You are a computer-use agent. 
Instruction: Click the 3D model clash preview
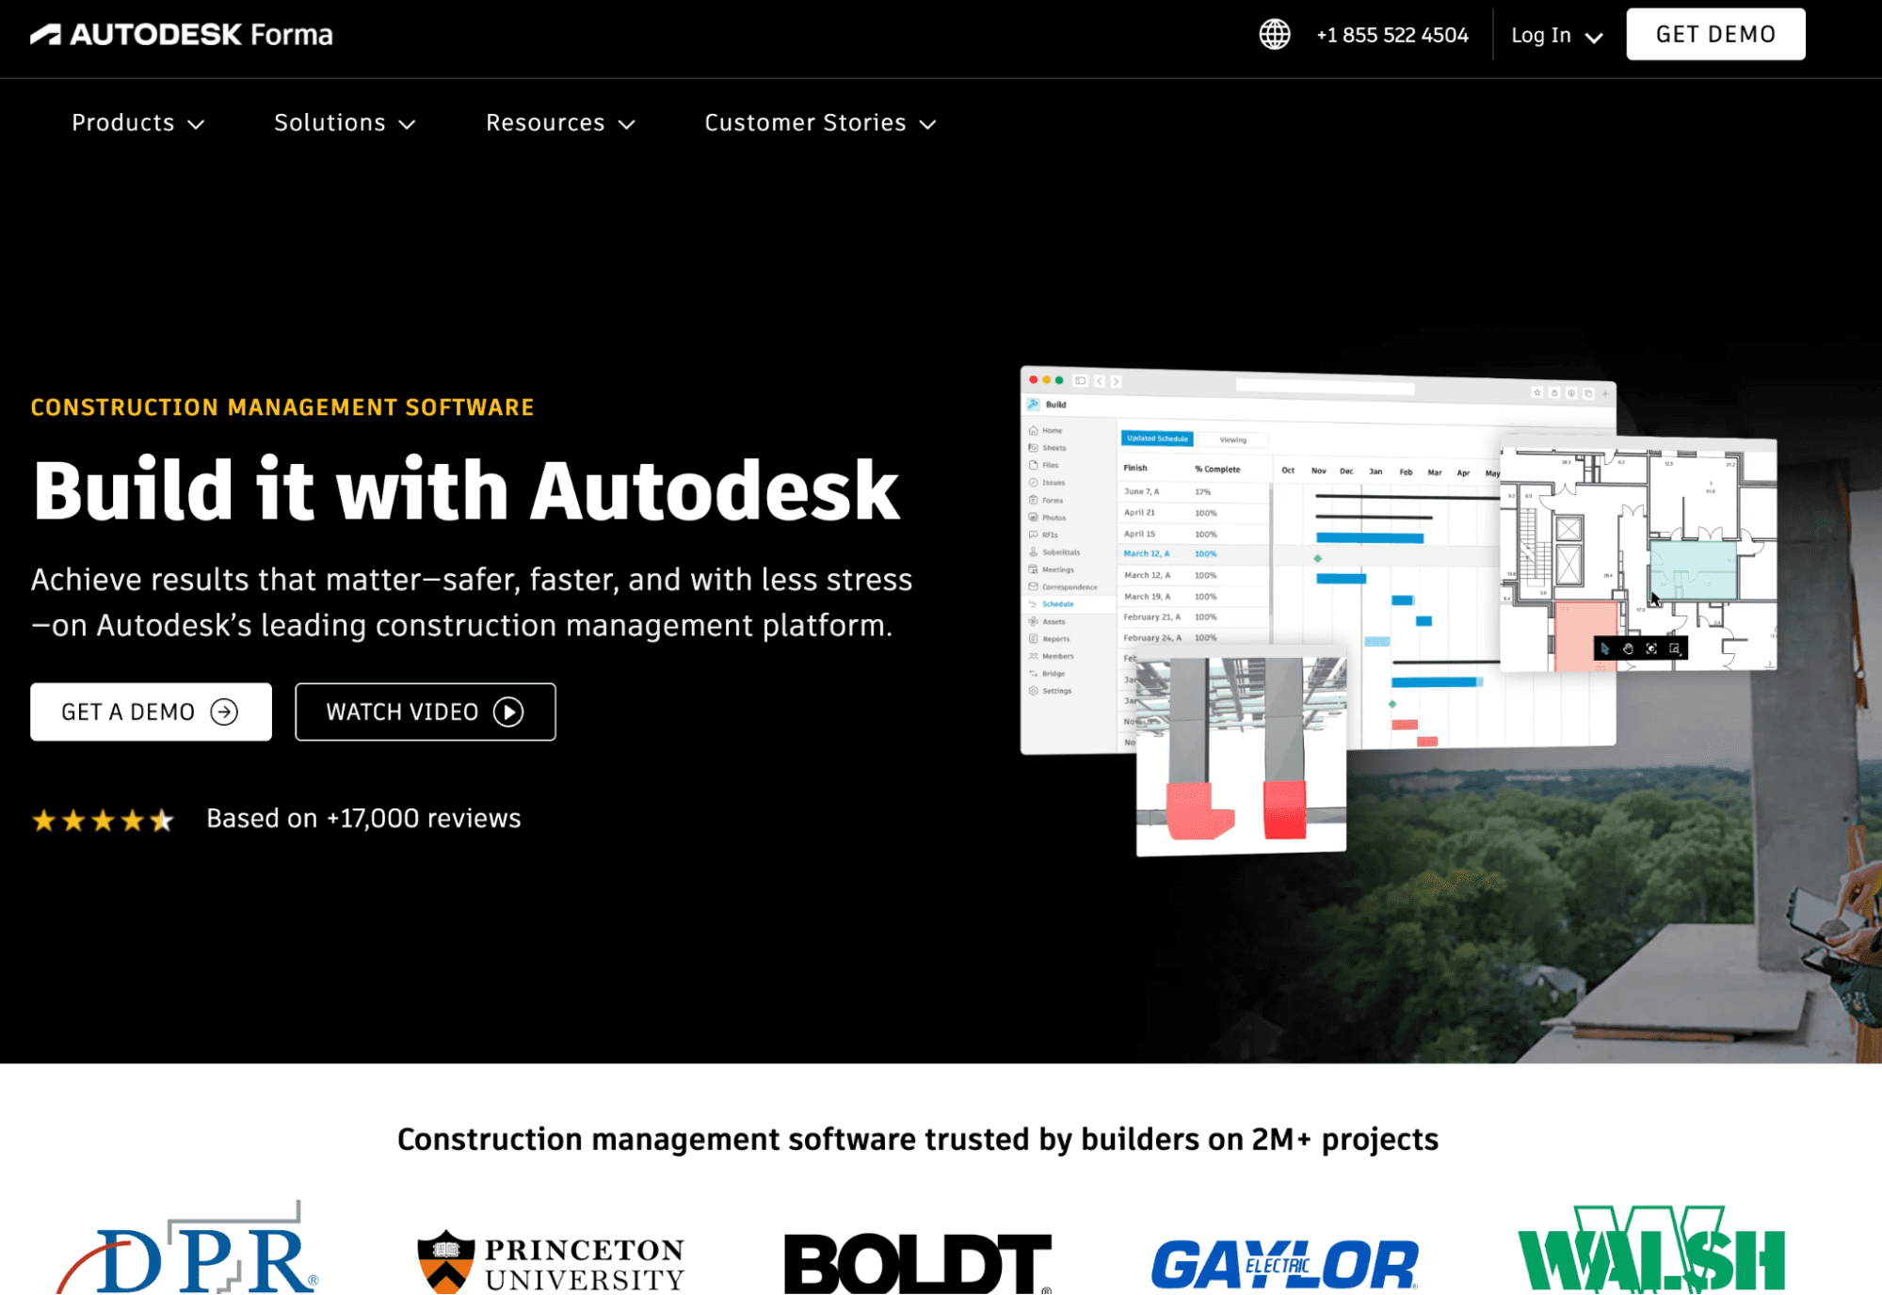click(1241, 754)
